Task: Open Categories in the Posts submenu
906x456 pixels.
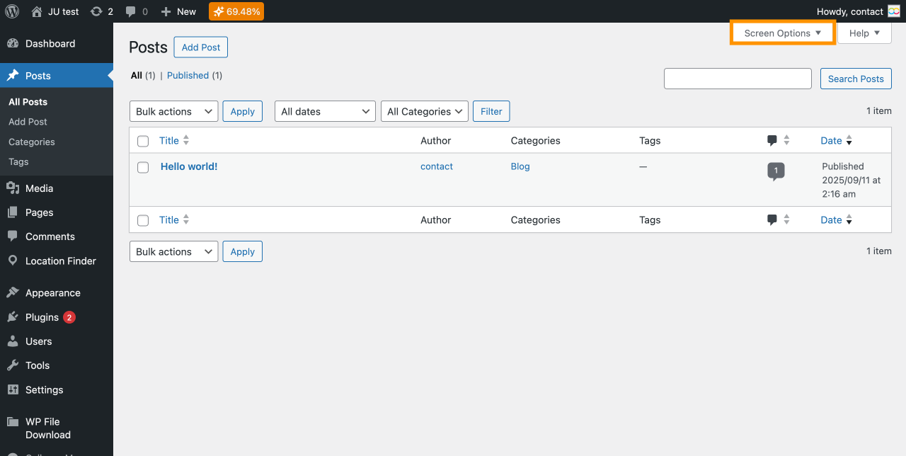Action: tap(32, 142)
